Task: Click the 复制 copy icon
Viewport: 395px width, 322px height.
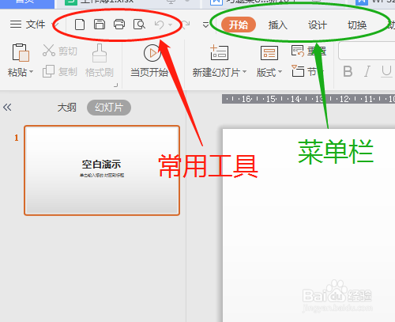Action: click(48, 71)
